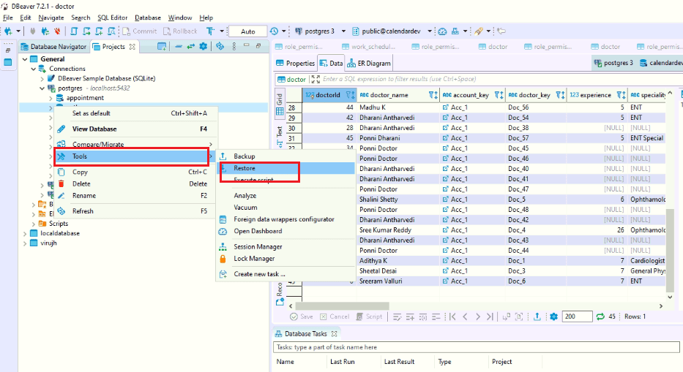
Task: Open the File menu
Action: pos(8,18)
